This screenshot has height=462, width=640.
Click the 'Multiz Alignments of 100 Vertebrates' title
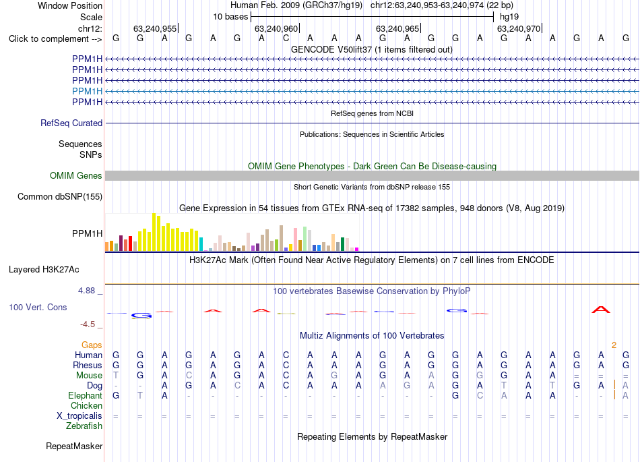click(x=372, y=336)
